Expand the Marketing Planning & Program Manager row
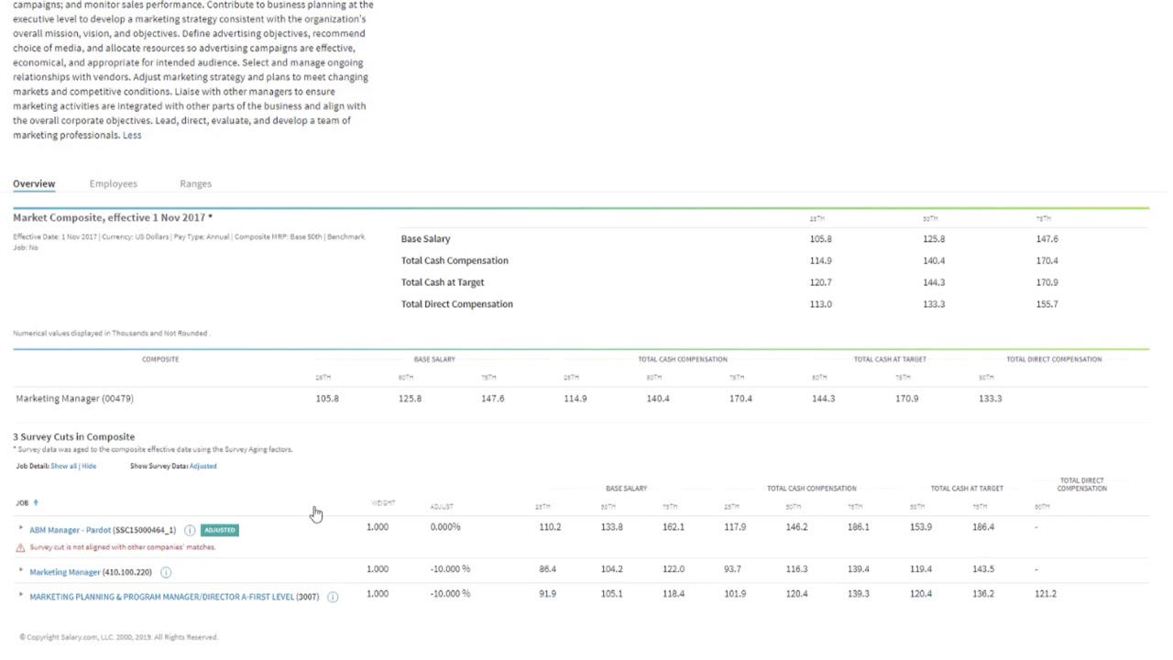The height and width of the screenshot is (660, 1173). coord(21,595)
